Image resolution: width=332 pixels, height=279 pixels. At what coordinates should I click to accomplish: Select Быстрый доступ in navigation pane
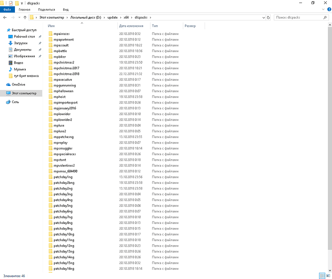[x=21, y=30]
